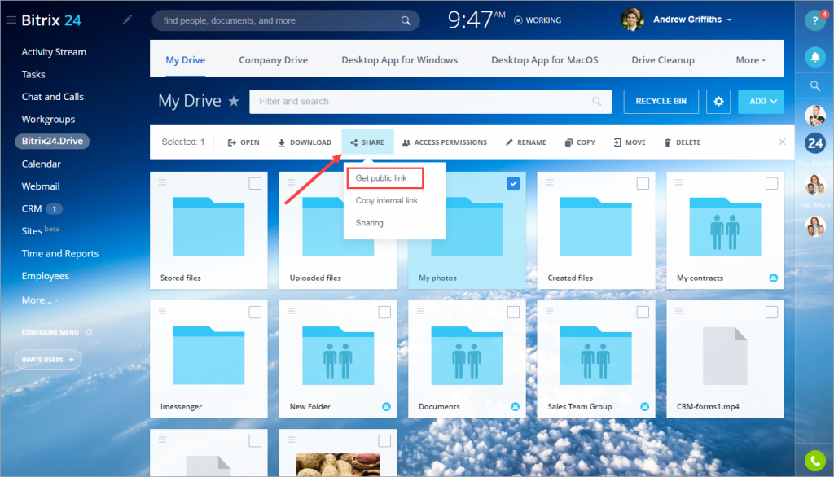Screen dimensions: 834x477
Task: Open the selected item via OPEN action
Action: click(x=244, y=142)
